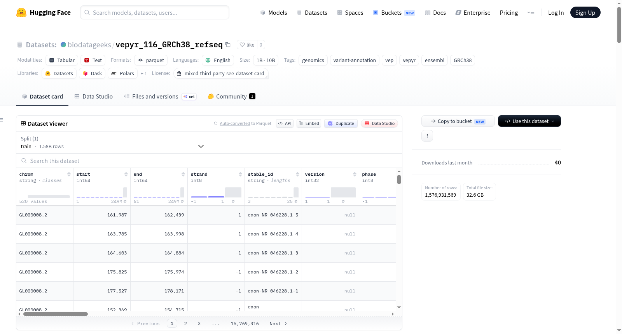Sort the end column using its icon
The width and height of the screenshot is (622, 334).
point(183,174)
